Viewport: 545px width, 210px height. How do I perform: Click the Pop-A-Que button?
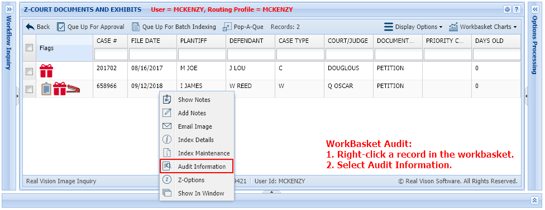(243, 27)
